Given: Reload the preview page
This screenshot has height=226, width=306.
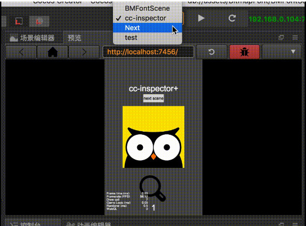Looking at the screenshot, I should pyautogui.click(x=211, y=52).
